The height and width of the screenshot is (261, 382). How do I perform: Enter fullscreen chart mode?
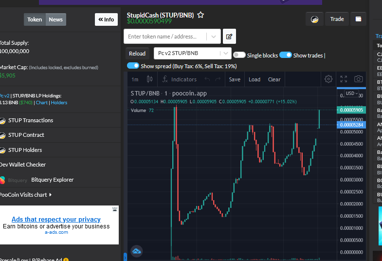(x=344, y=79)
